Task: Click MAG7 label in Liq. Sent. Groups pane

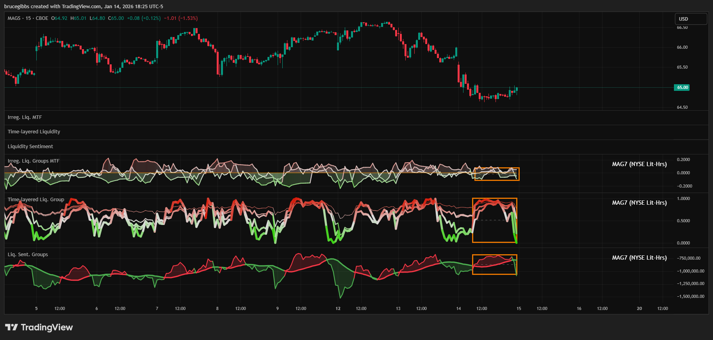Action: click(x=639, y=258)
